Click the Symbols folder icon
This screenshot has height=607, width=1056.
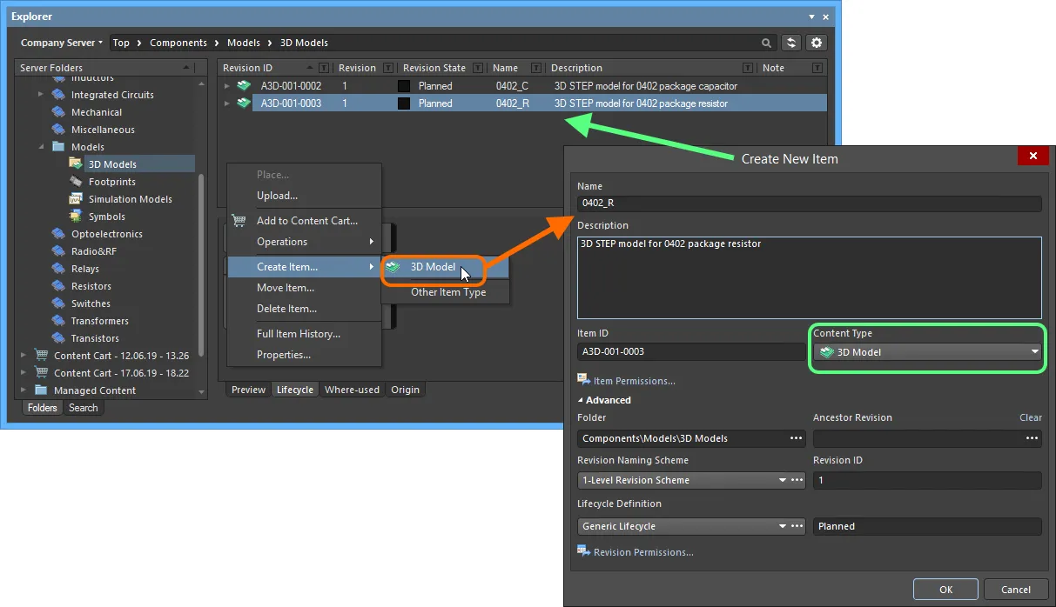pyautogui.click(x=76, y=217)
